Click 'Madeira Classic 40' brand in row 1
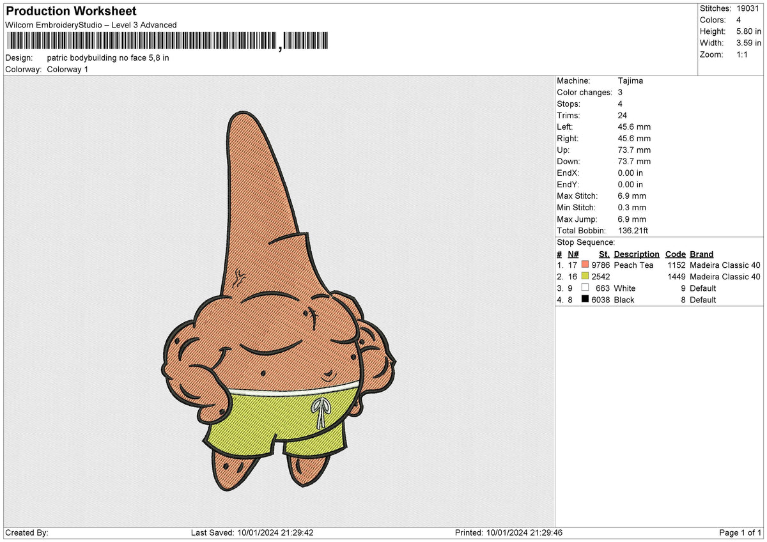 pos(725,265)
